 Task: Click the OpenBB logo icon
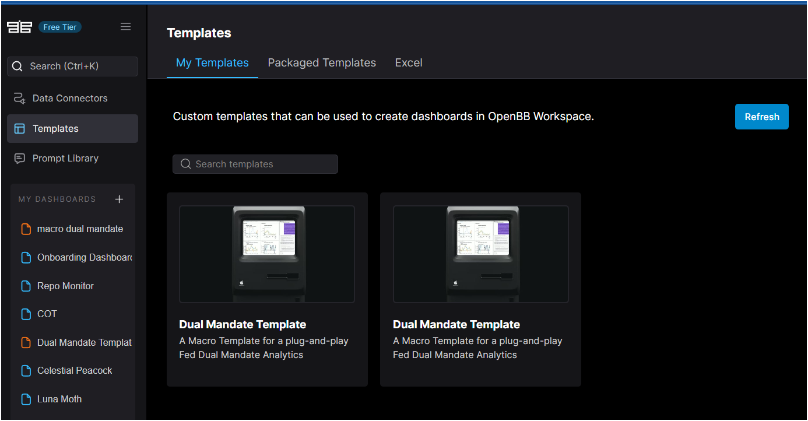point(19,27)
